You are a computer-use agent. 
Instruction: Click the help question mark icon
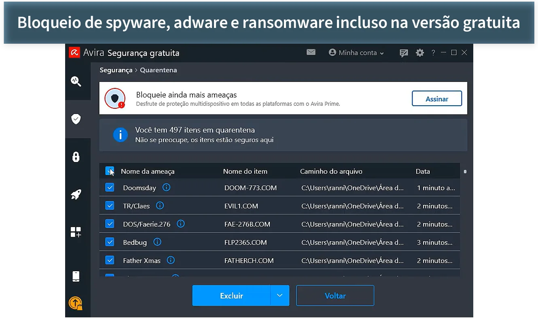(433, 53)
